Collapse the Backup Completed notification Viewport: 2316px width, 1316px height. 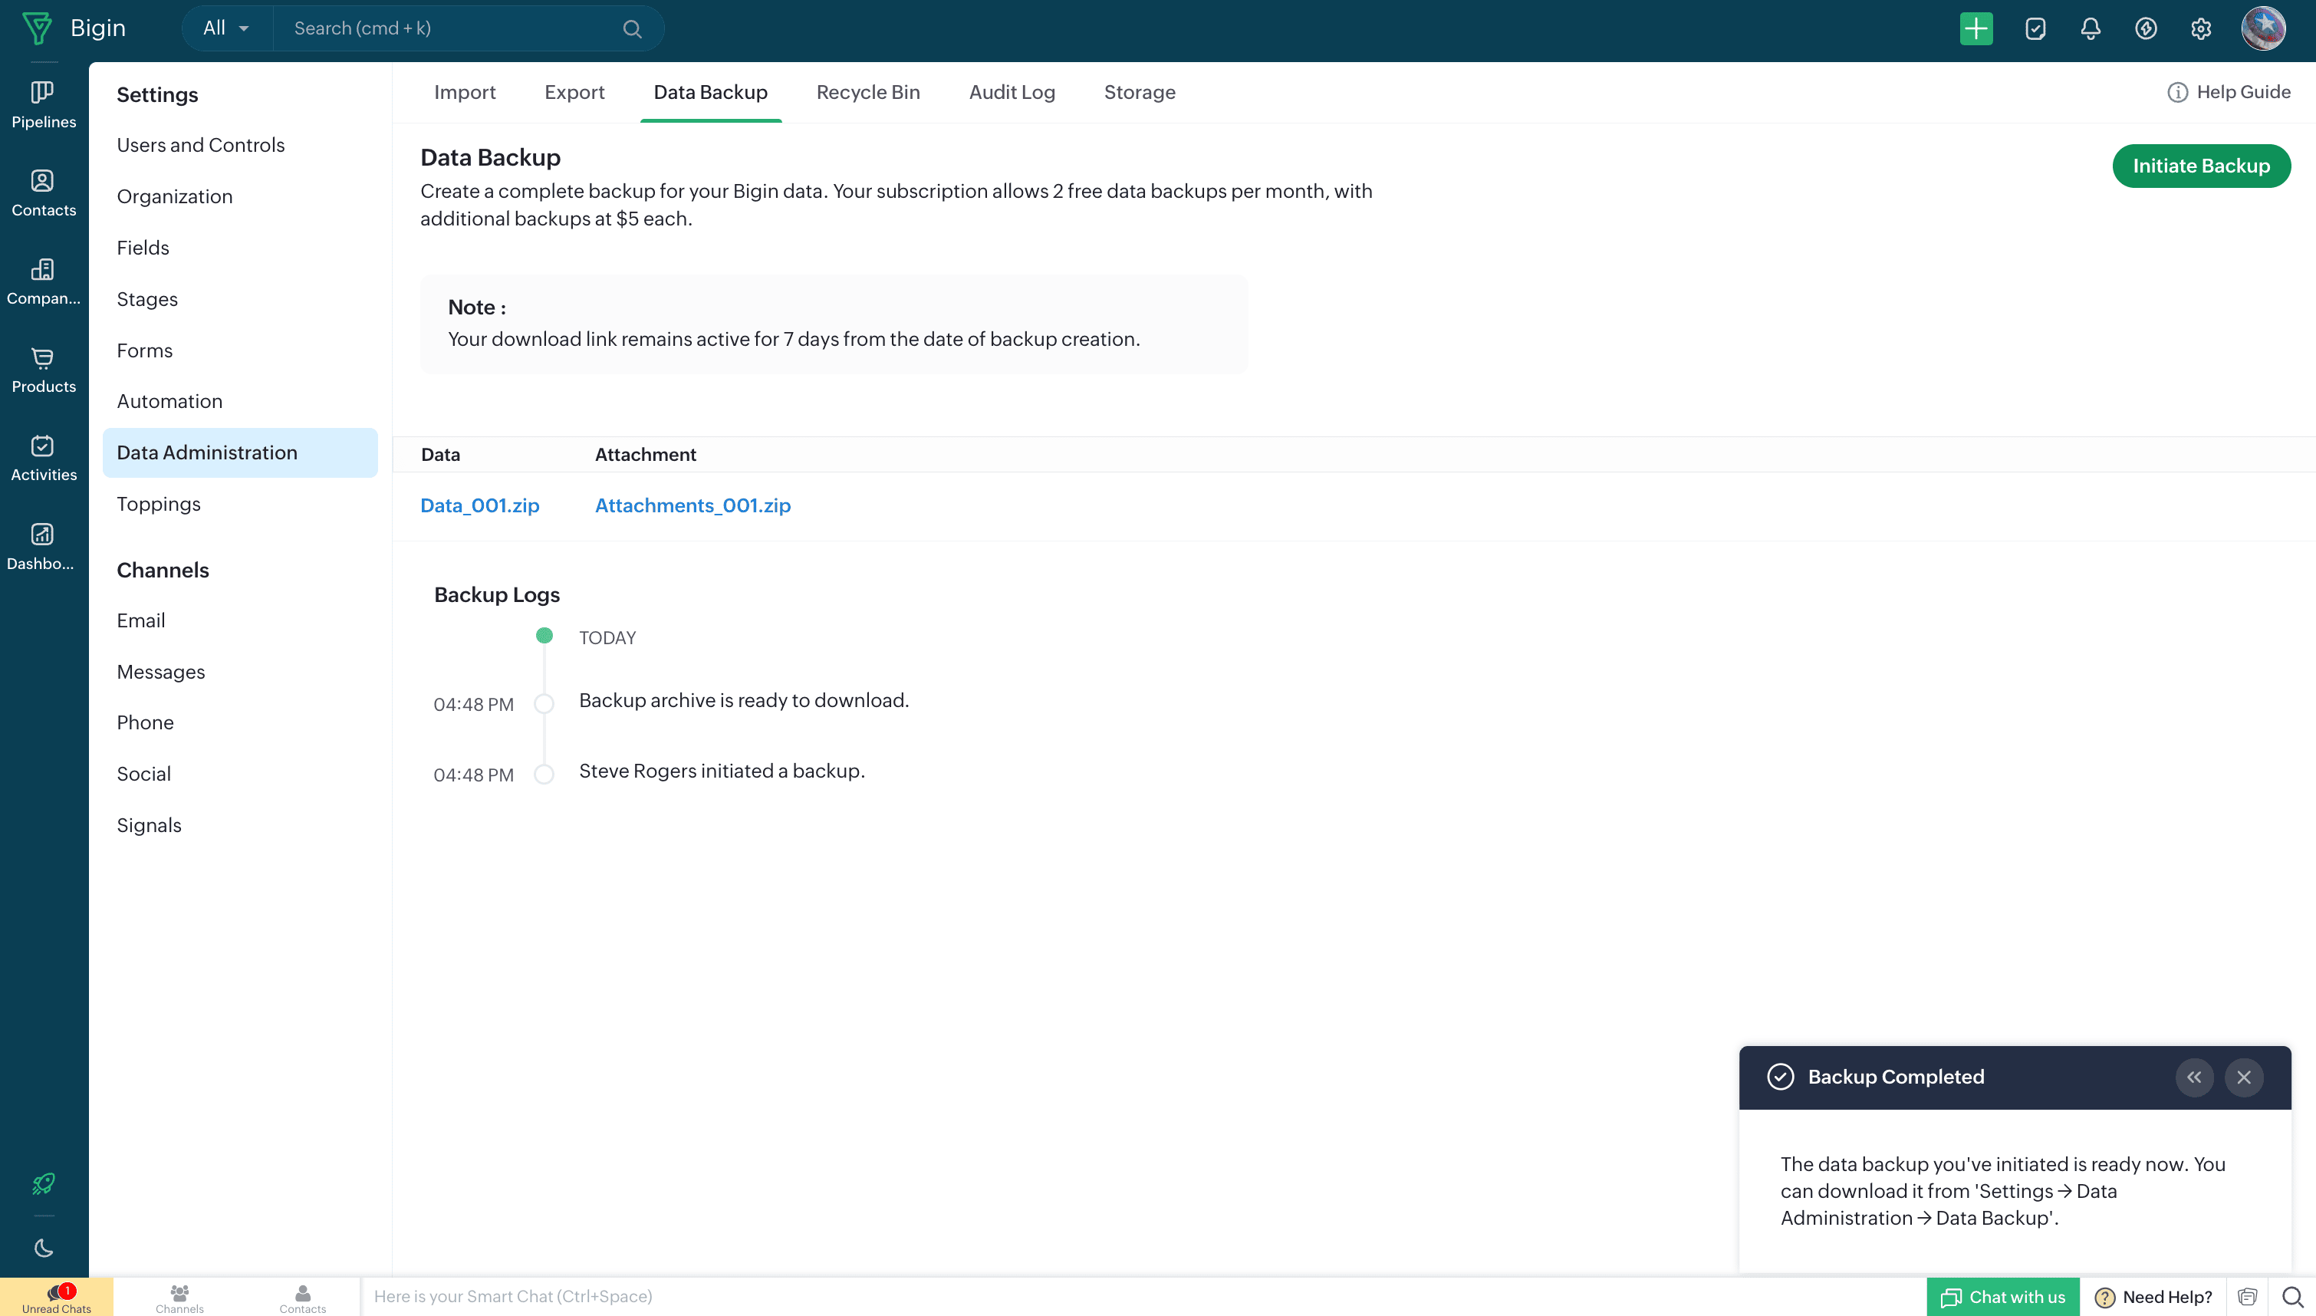[2194, 1077]
